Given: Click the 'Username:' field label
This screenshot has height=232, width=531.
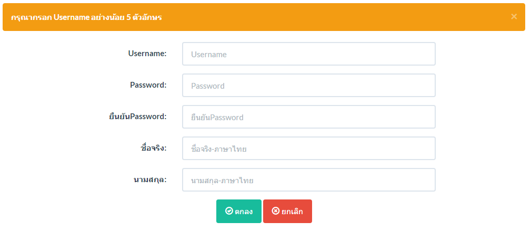Looking at the screenshot, I should (x=147, y=54).
